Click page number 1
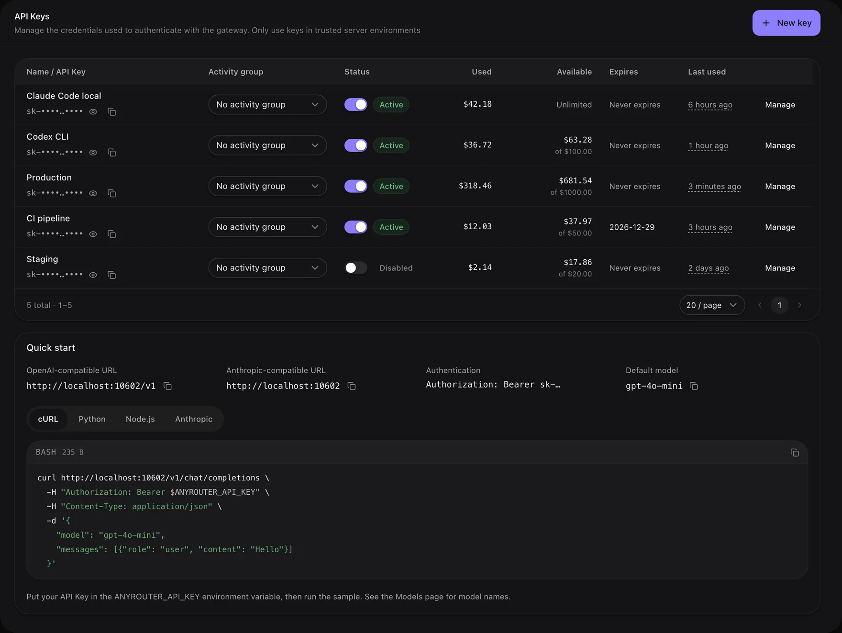The width and height of the screenshot is (842, 633). (779, 305)
